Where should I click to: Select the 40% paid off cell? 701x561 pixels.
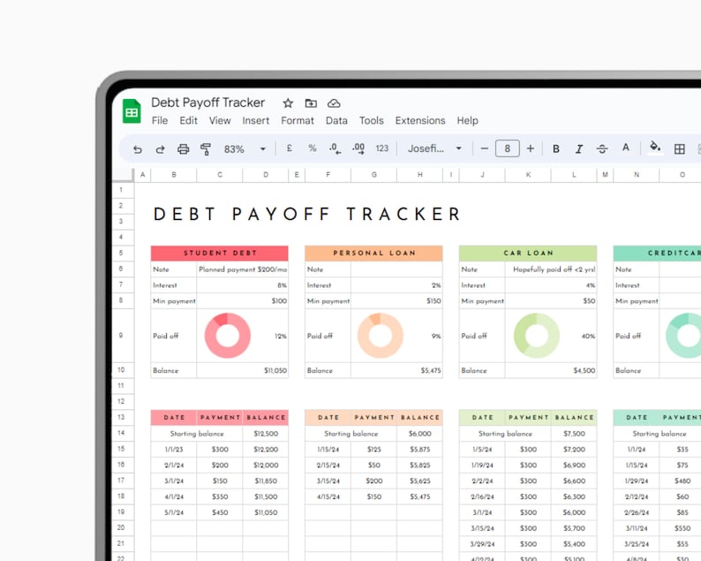(588, 336)
